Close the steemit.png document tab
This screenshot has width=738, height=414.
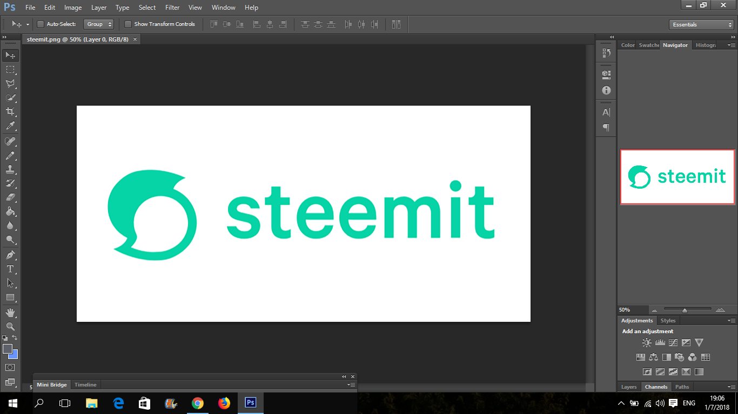click(135, 39)
